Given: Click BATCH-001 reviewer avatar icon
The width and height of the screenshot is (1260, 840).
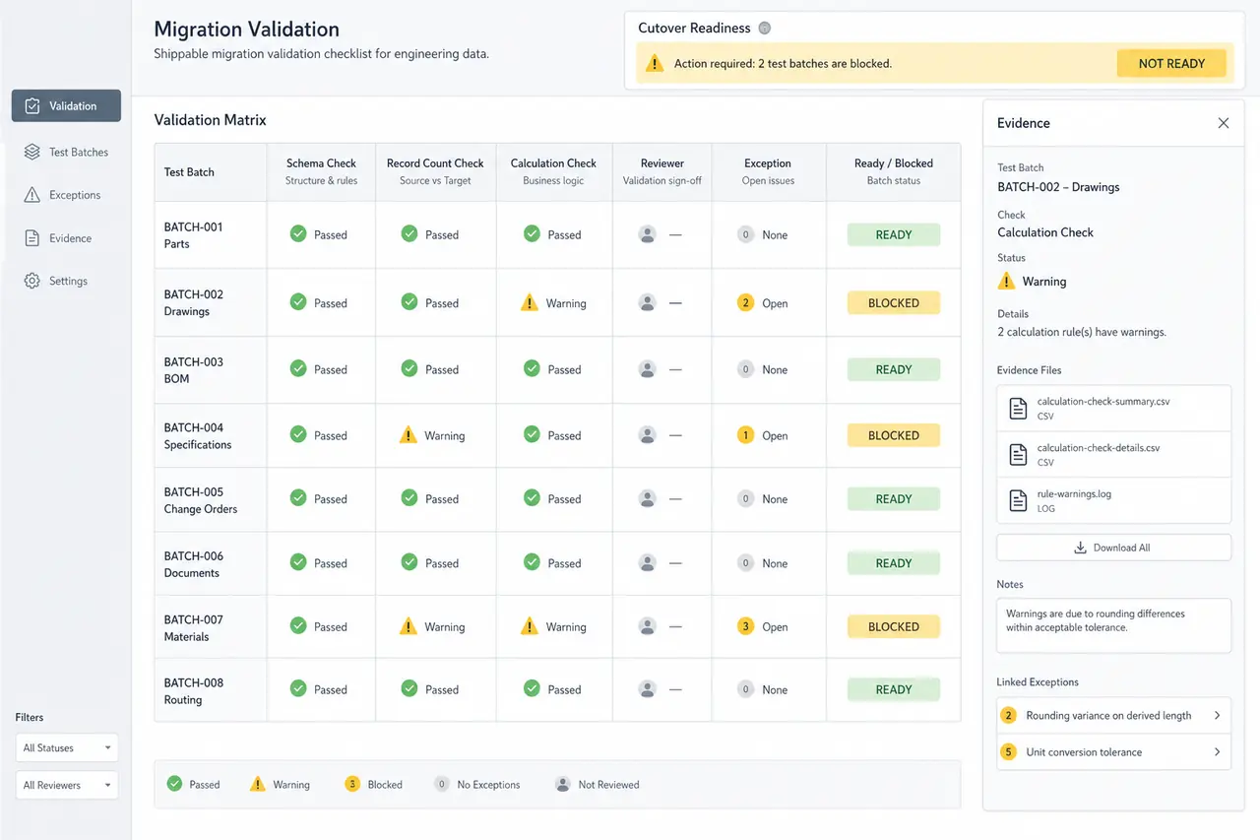Looking at the screenshot, I should [647, 234].
